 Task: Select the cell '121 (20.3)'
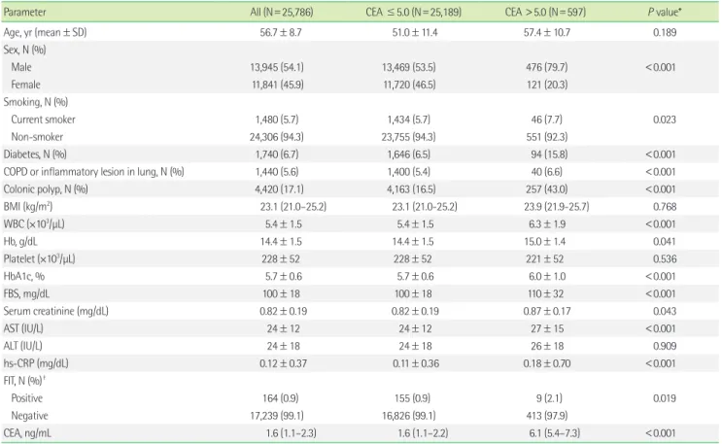(x=546, y=85)
